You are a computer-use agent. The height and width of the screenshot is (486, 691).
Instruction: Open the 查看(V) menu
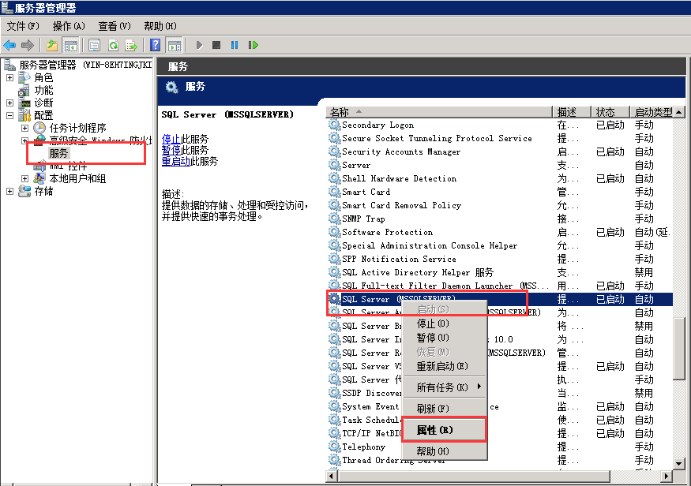tap(115, 26)
